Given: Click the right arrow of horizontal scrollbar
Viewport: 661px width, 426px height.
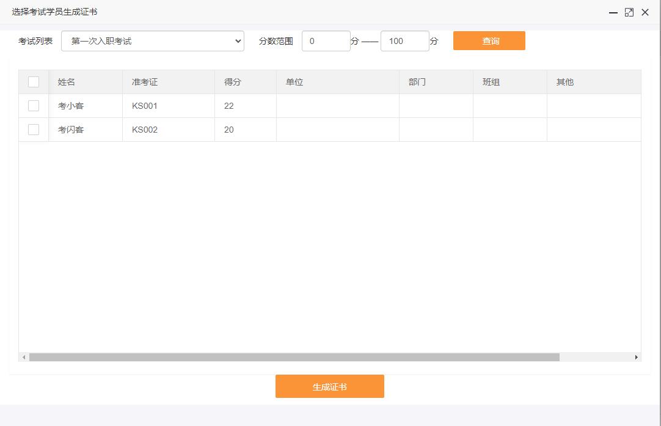Looking at the screenshot, I should pyautogui.click(x=636, y=358).
